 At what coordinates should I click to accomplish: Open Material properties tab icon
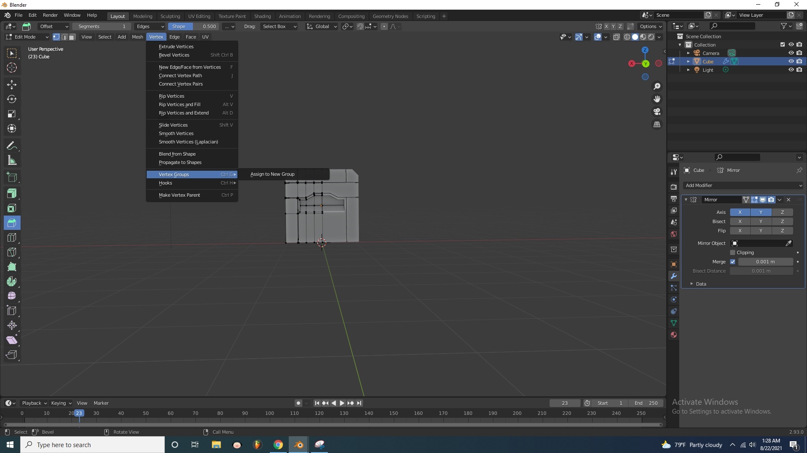(x=674, y=335)
